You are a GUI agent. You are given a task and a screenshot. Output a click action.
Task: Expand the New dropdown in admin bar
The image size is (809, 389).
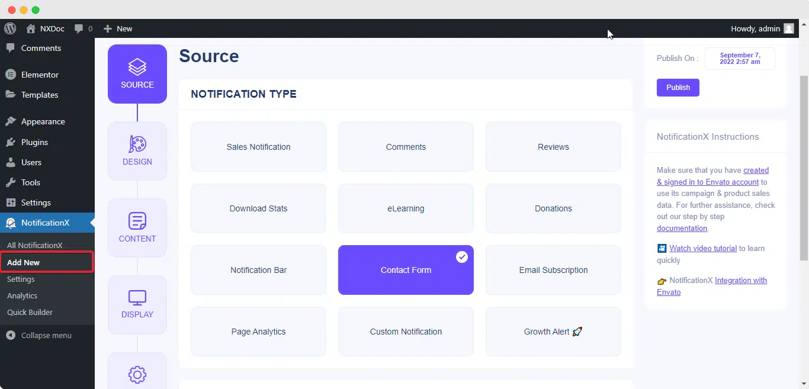pyautogui.click(x=118, y=28)
